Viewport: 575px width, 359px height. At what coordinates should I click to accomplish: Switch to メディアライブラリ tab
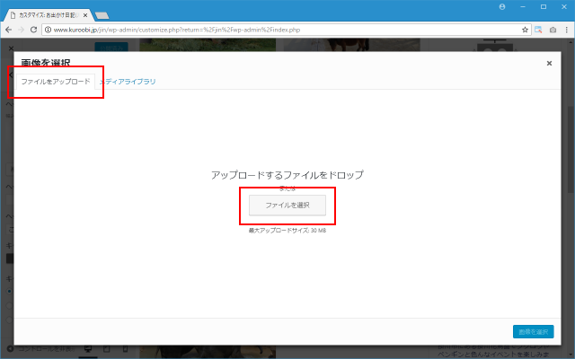(128, 82)
